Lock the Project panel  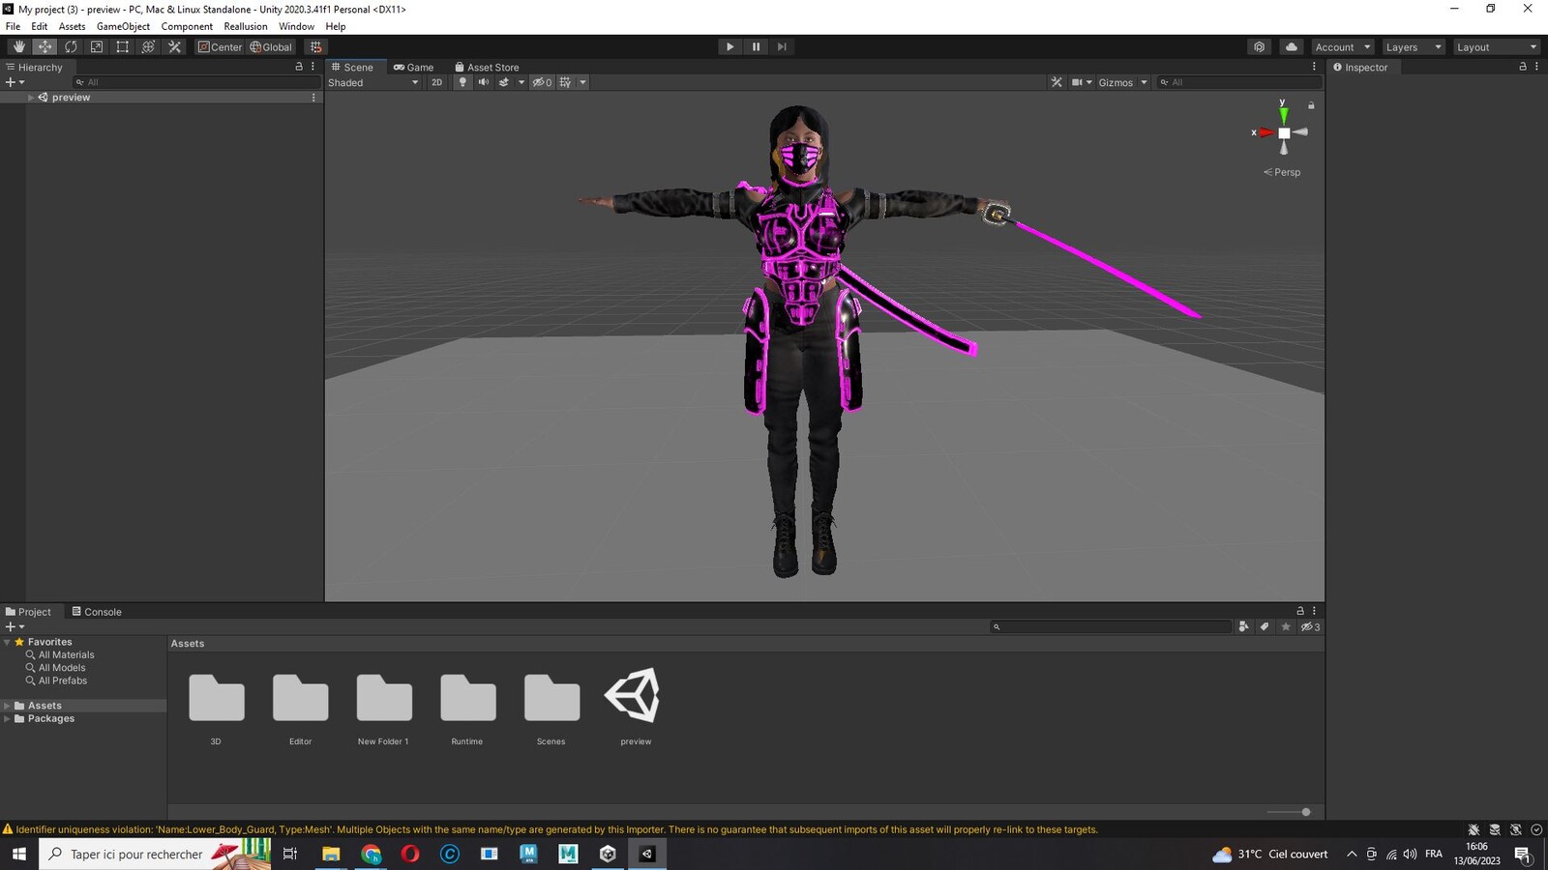(x=1300, y=611)
